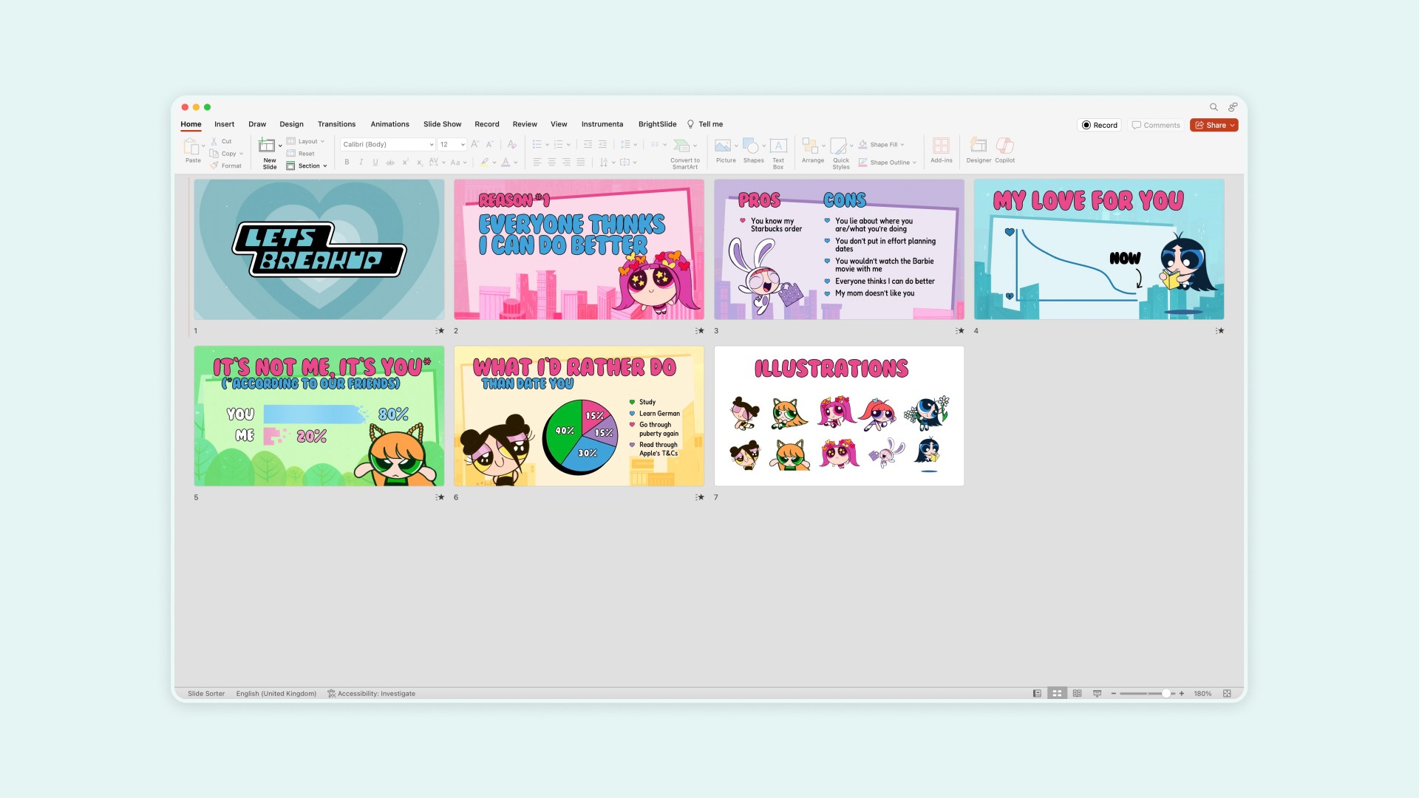1419x798 pixels.
Task: Click the New Slide icon
Action: pyautogui.click(x=267, y=146)
